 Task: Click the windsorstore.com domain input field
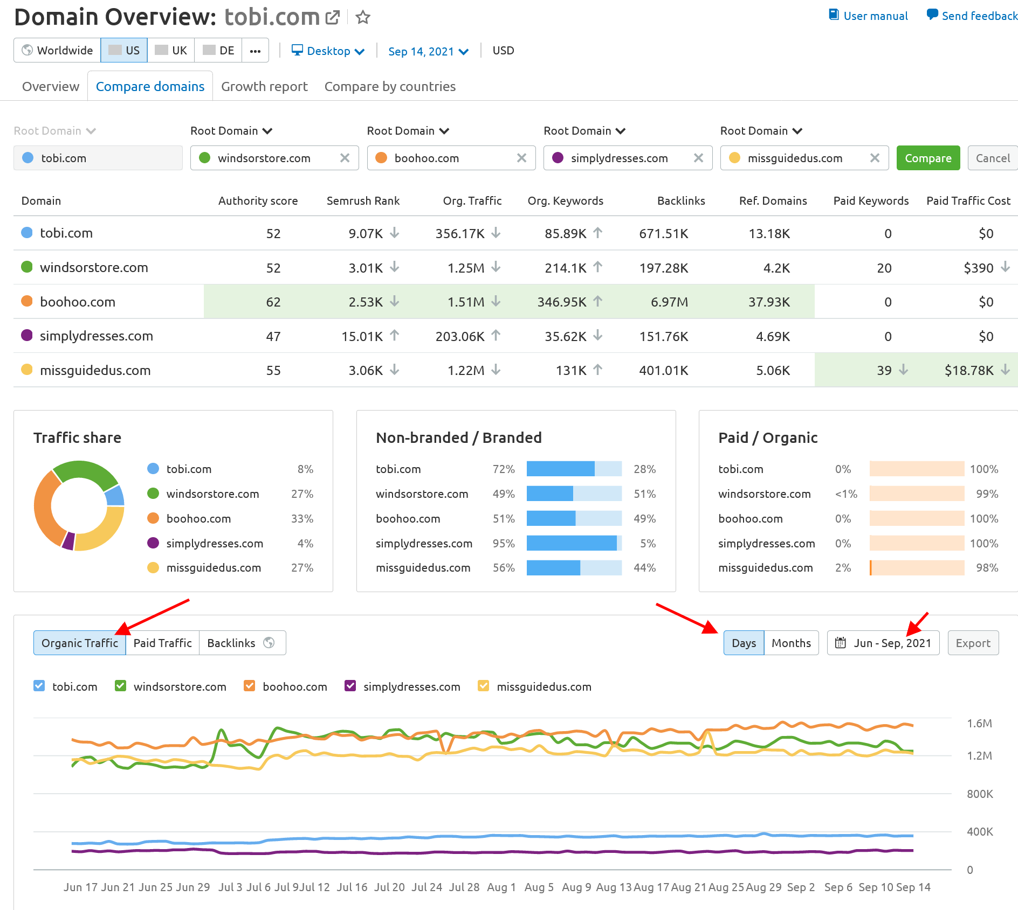click(274, 158)
